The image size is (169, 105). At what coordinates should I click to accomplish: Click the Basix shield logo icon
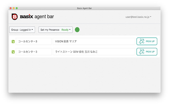point(15,17)
